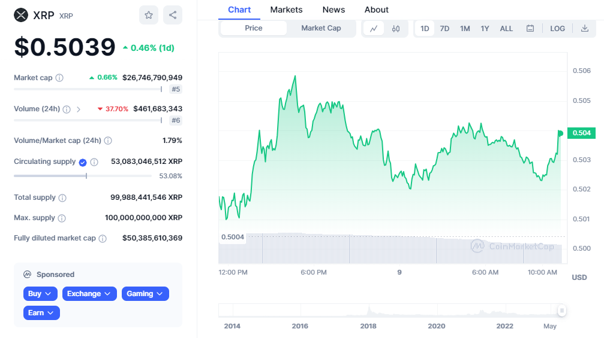The width and height of the screenshot is (604, 338).
Task: Open Fully diluted market cap info icon
Action: [x=103, y=239]
